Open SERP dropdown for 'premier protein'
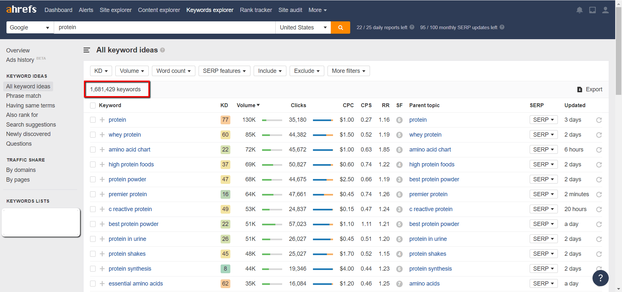The height and width of the screenshot is (292, 622). click(x=544, y=194)
